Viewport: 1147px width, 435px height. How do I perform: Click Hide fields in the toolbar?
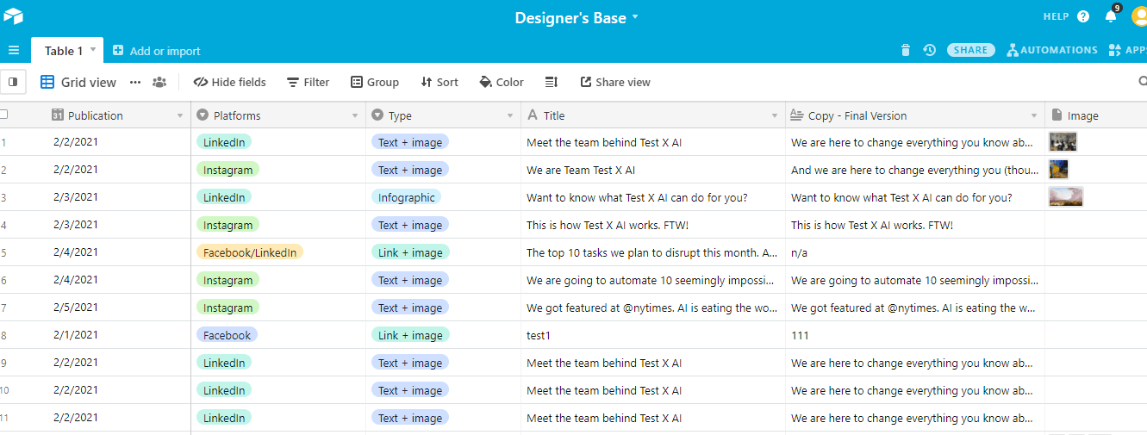click(x=229, y=82)
